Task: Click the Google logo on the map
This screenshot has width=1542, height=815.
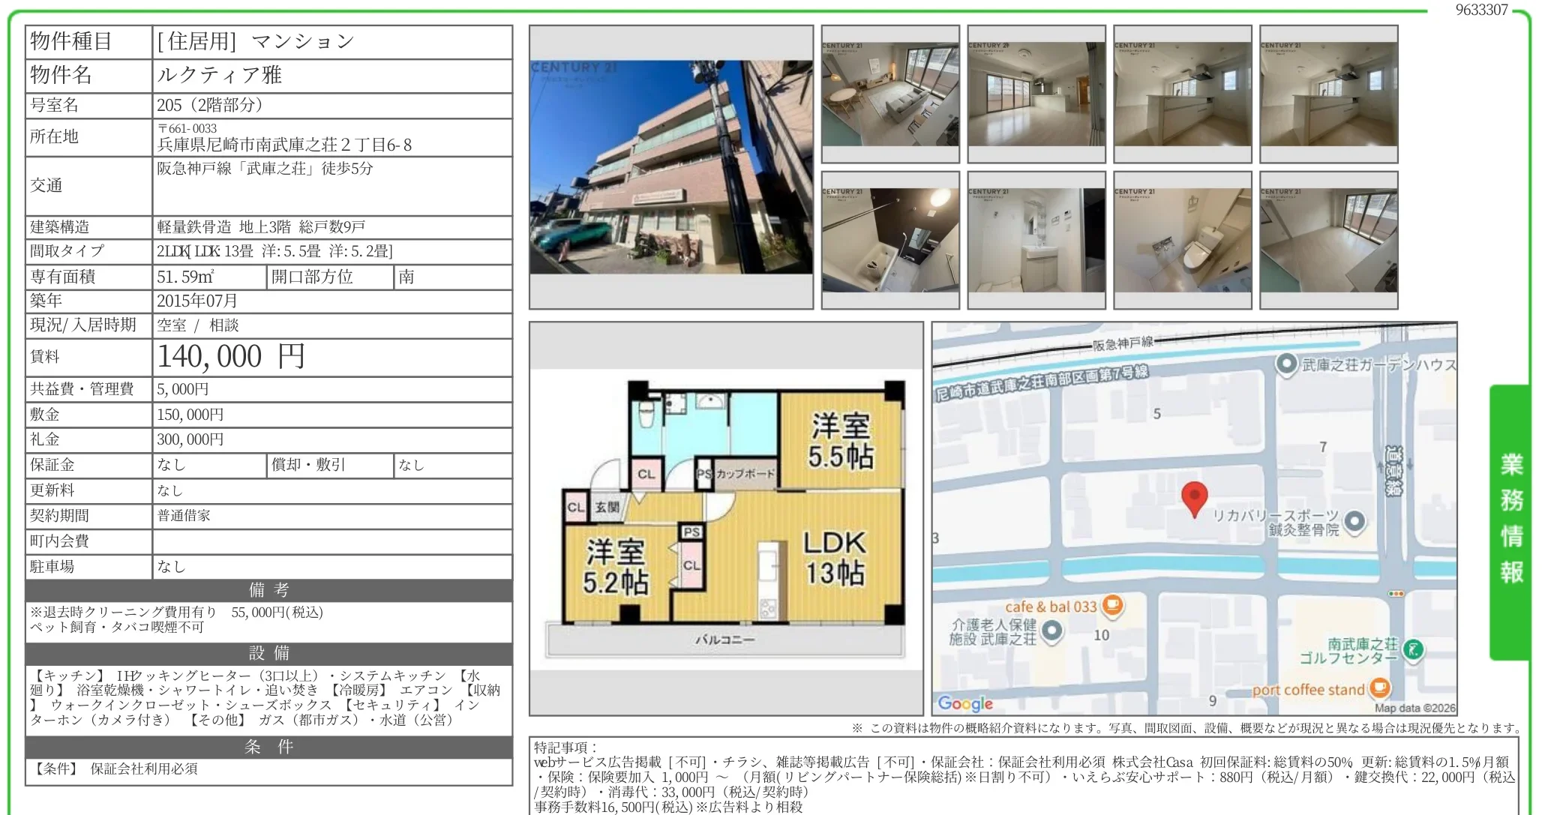Action: pyautogui.click(x=965, y=703)
